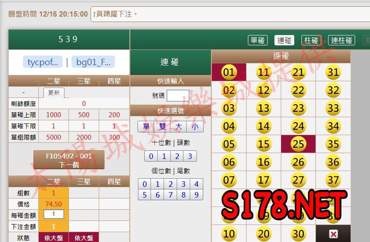Choose number ball 17
Screen dimensions: 370x242
click(x=264, y=180)
